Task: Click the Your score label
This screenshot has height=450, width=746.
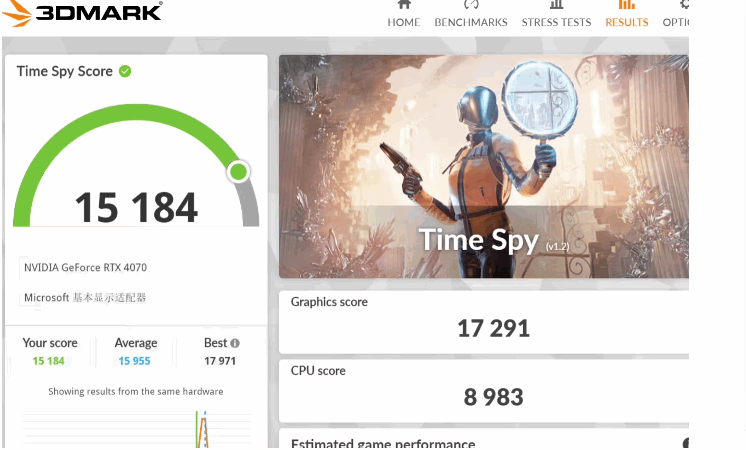Action: [50, 343]
